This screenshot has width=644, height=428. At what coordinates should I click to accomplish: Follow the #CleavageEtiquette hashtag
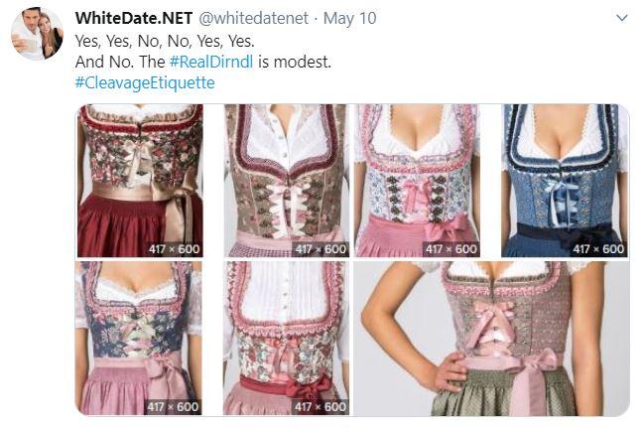click(145, 82)
